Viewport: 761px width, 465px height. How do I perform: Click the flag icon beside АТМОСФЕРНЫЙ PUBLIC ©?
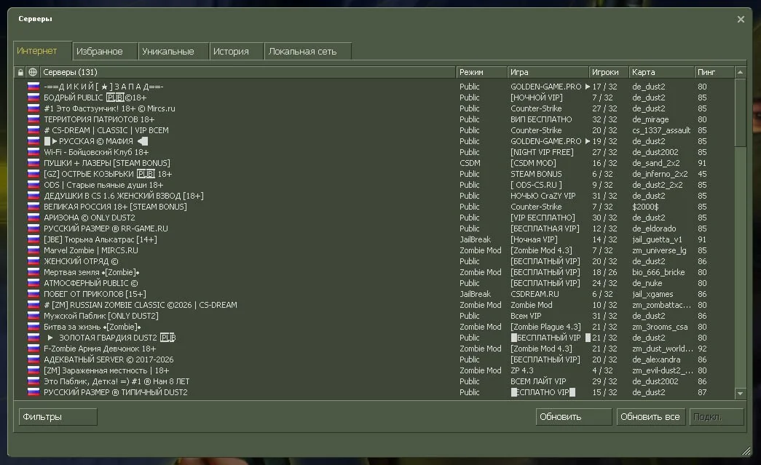pos(33,283)
